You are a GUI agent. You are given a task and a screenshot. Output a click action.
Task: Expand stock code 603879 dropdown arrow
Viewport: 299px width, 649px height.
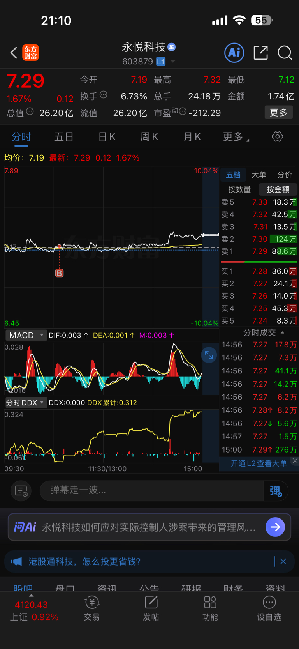pos(173,62)
